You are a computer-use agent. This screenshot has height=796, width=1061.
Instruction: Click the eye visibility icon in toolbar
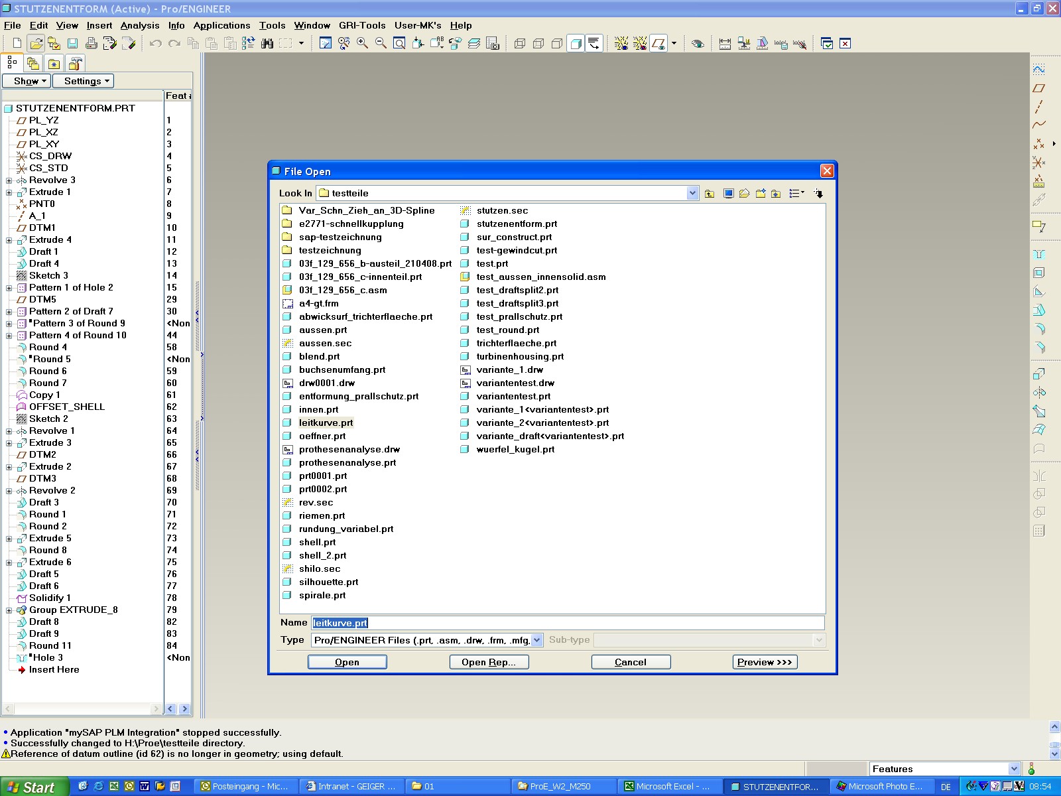(698, 43)
